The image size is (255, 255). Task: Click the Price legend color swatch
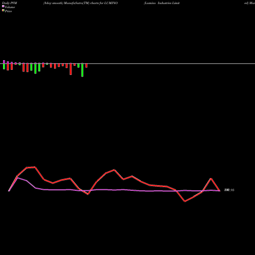click(3, 11)
